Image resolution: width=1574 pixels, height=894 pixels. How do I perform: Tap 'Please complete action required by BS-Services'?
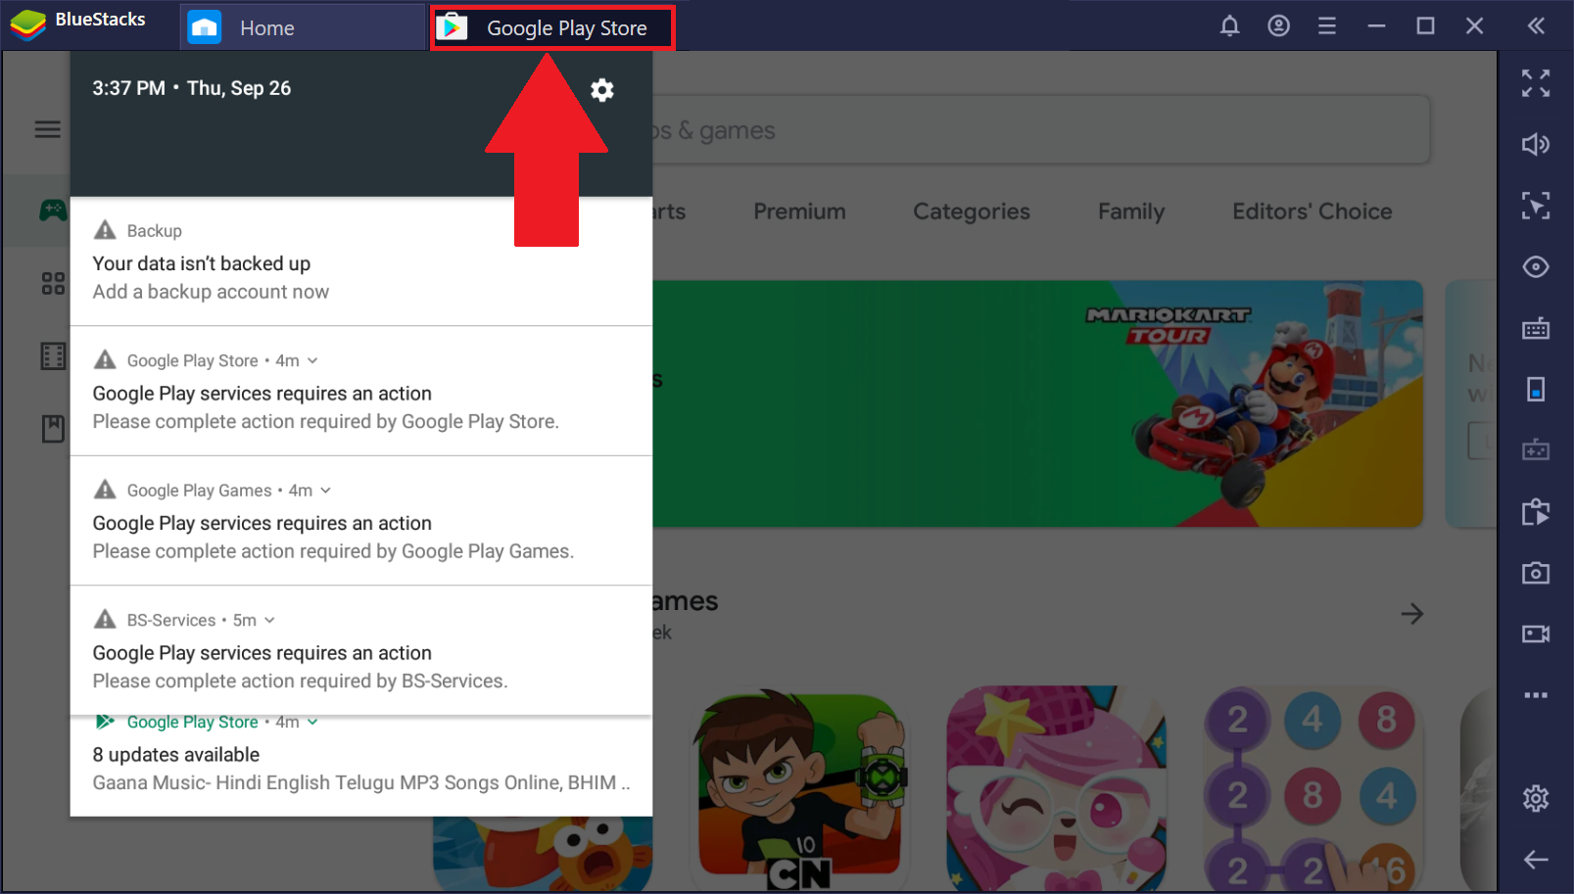tap(300, 682)
